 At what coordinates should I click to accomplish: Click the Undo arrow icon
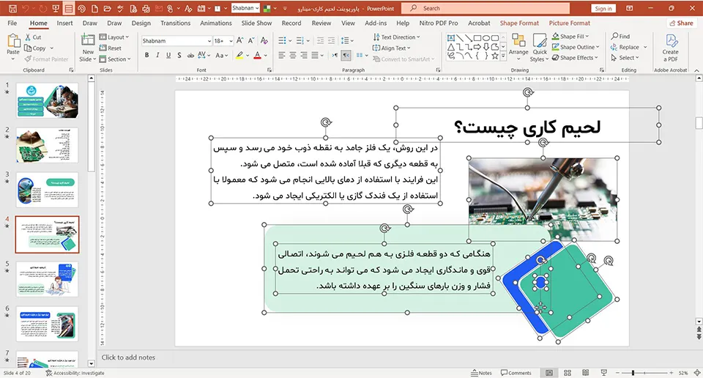click(x=26, y=9)
